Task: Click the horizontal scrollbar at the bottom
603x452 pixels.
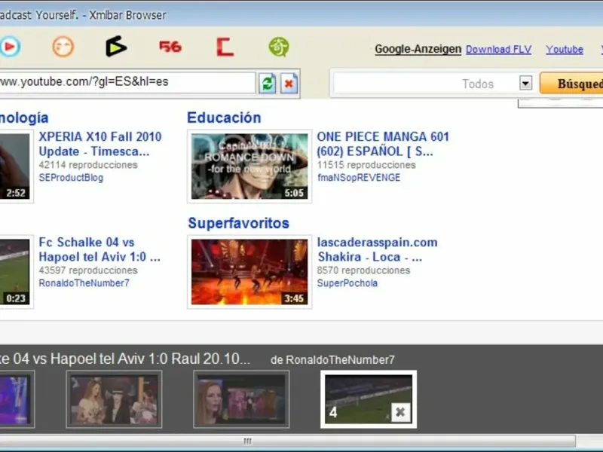Action: click(288, 441)
